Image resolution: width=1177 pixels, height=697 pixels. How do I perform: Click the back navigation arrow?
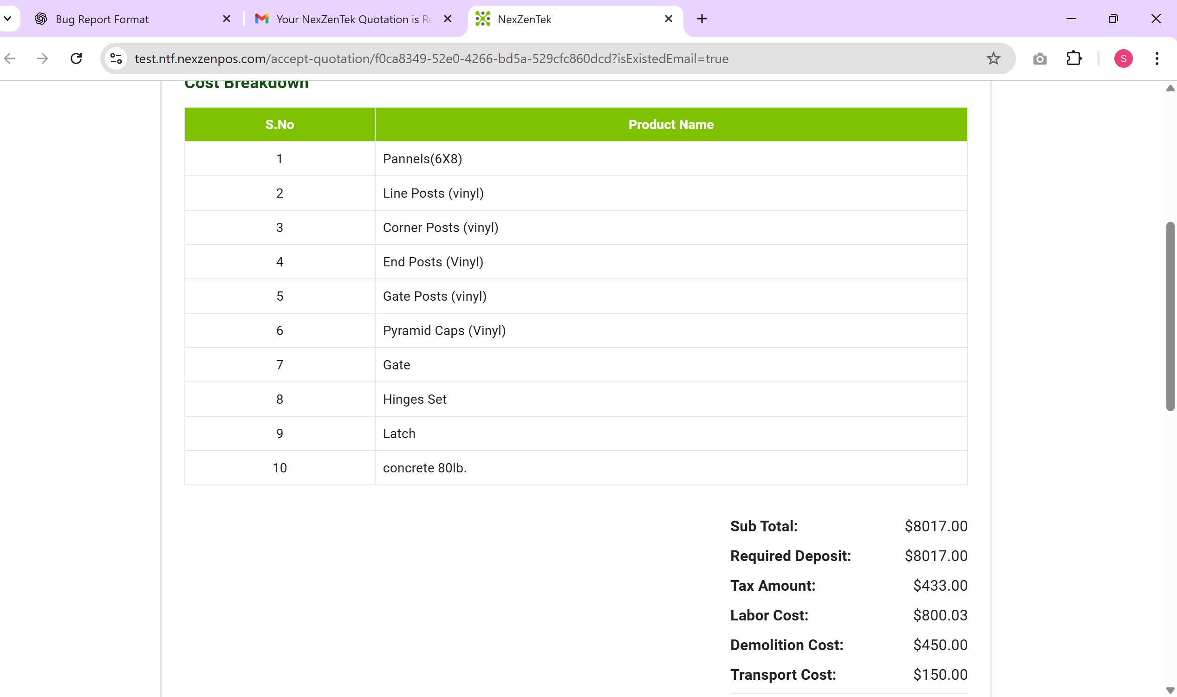10,58
